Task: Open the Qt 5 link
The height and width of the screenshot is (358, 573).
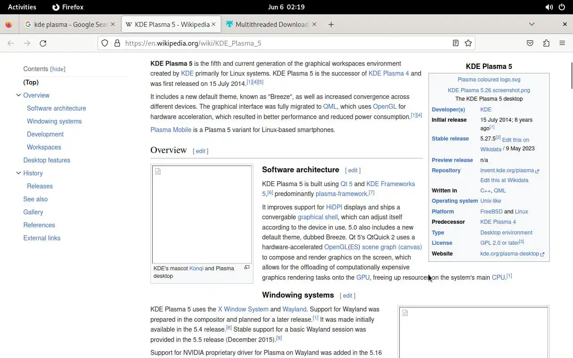Action: click(346, 184)
